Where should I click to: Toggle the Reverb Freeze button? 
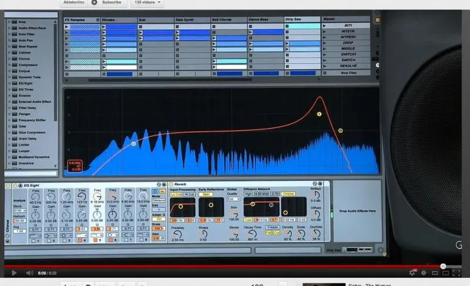point(272,227)
